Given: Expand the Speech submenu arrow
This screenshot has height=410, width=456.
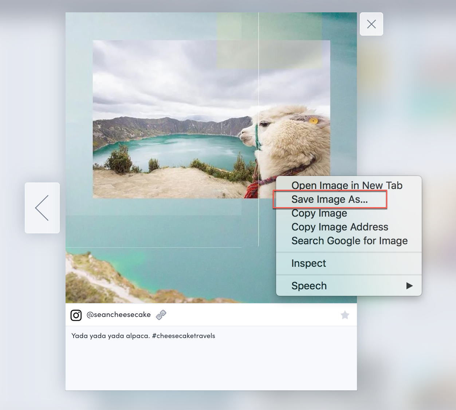Looking at the screenshot, I should coord(409,286).
